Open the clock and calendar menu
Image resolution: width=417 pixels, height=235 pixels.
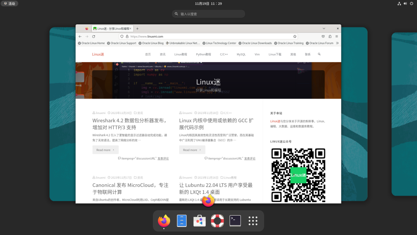coord(208,3)
